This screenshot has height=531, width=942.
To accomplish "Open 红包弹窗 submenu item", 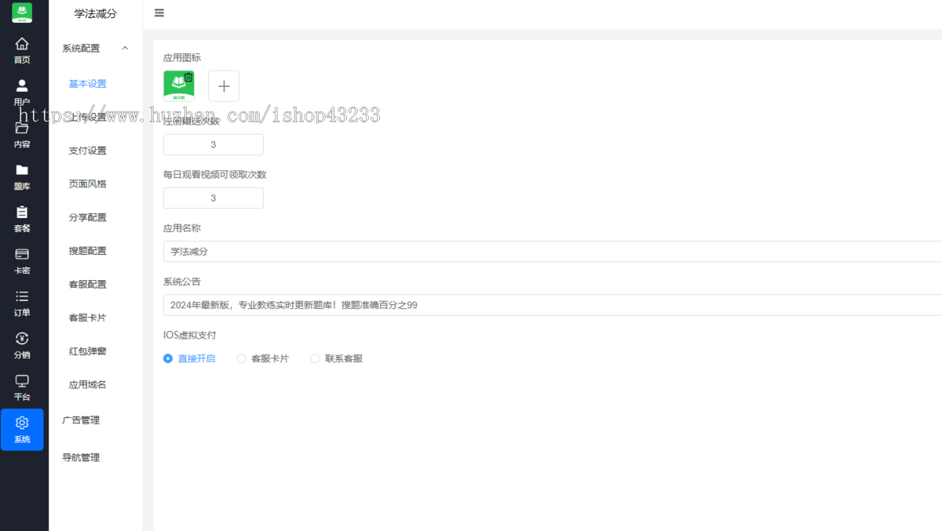I will (x=88, y=351).
